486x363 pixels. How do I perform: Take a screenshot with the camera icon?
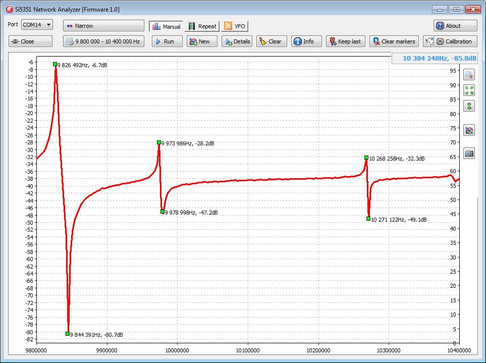(469, 153)
